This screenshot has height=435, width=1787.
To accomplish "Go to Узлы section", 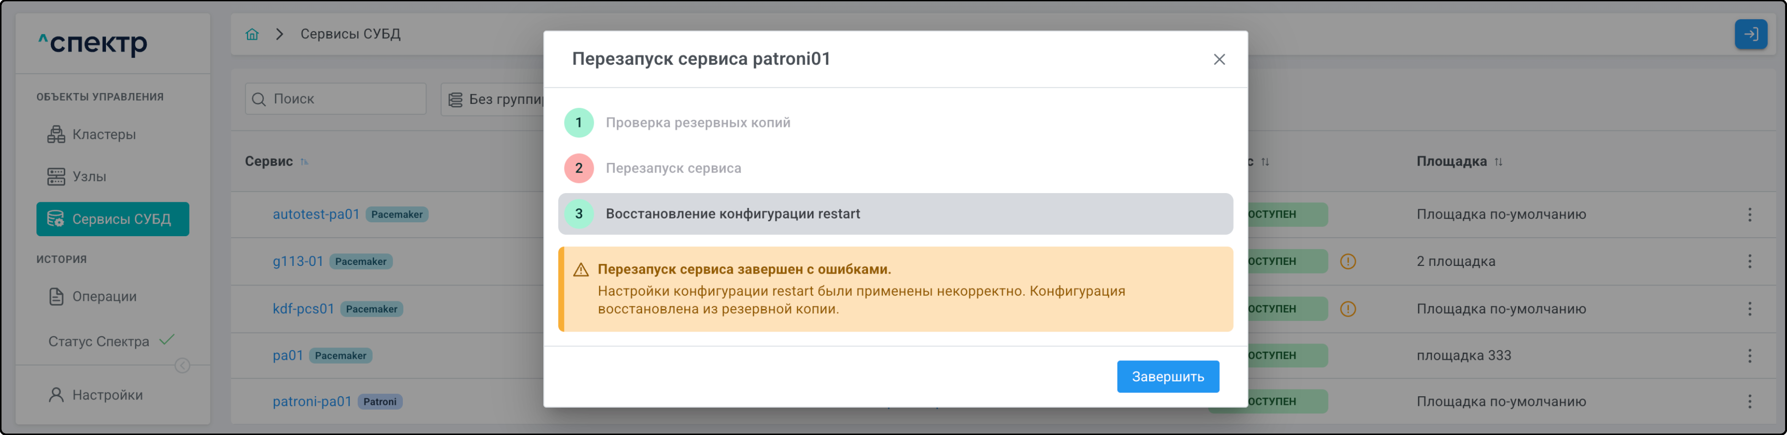I will (x=89, y=177).
